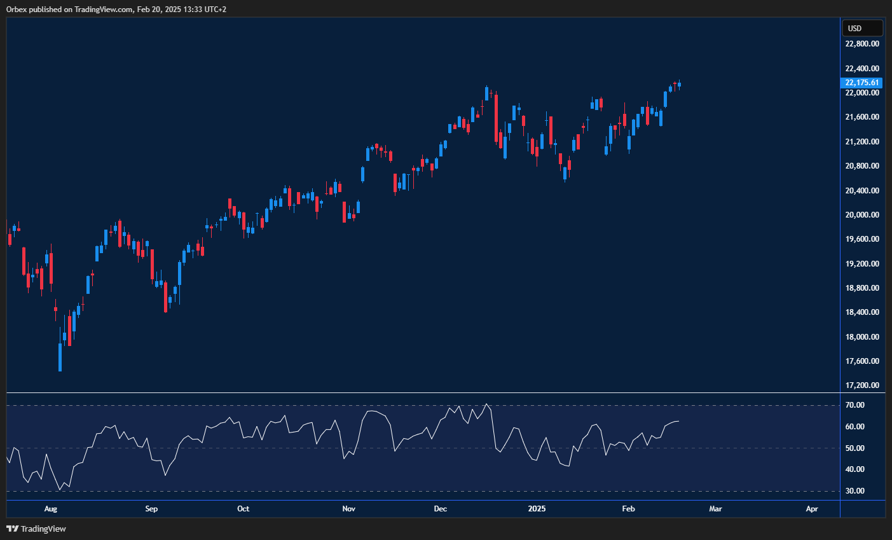This screenshot has width=892, height=540.
Task: Click the 22,800.00 price scale label
Action: pyautogui.click(x=862, y=44)
